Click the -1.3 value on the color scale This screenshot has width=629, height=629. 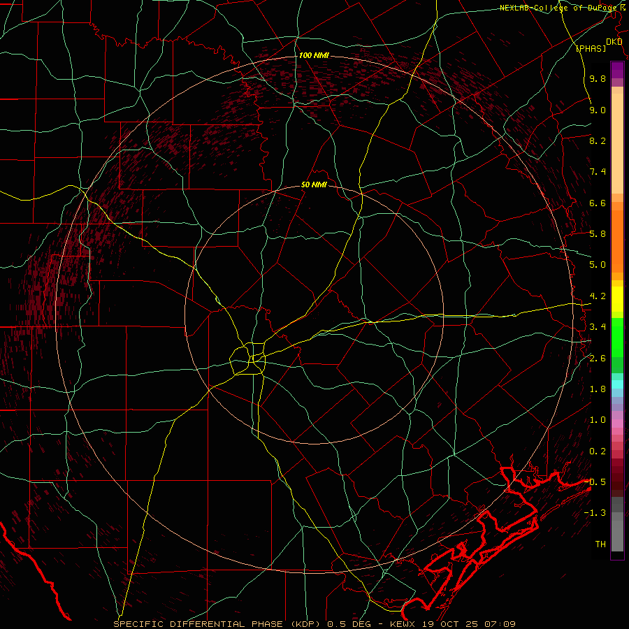click(x=595, y=513)
